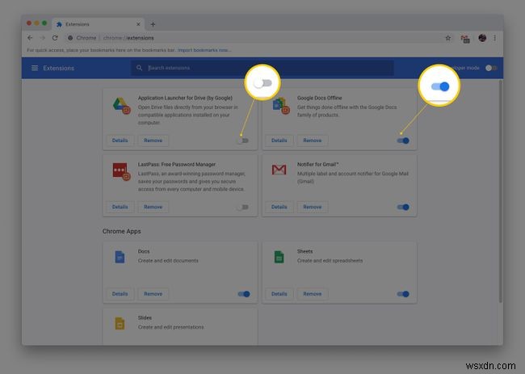This screenshot has width=525, height=374.
Task: Open Details for Notifier for Gmail
Action: pos(279,207)
